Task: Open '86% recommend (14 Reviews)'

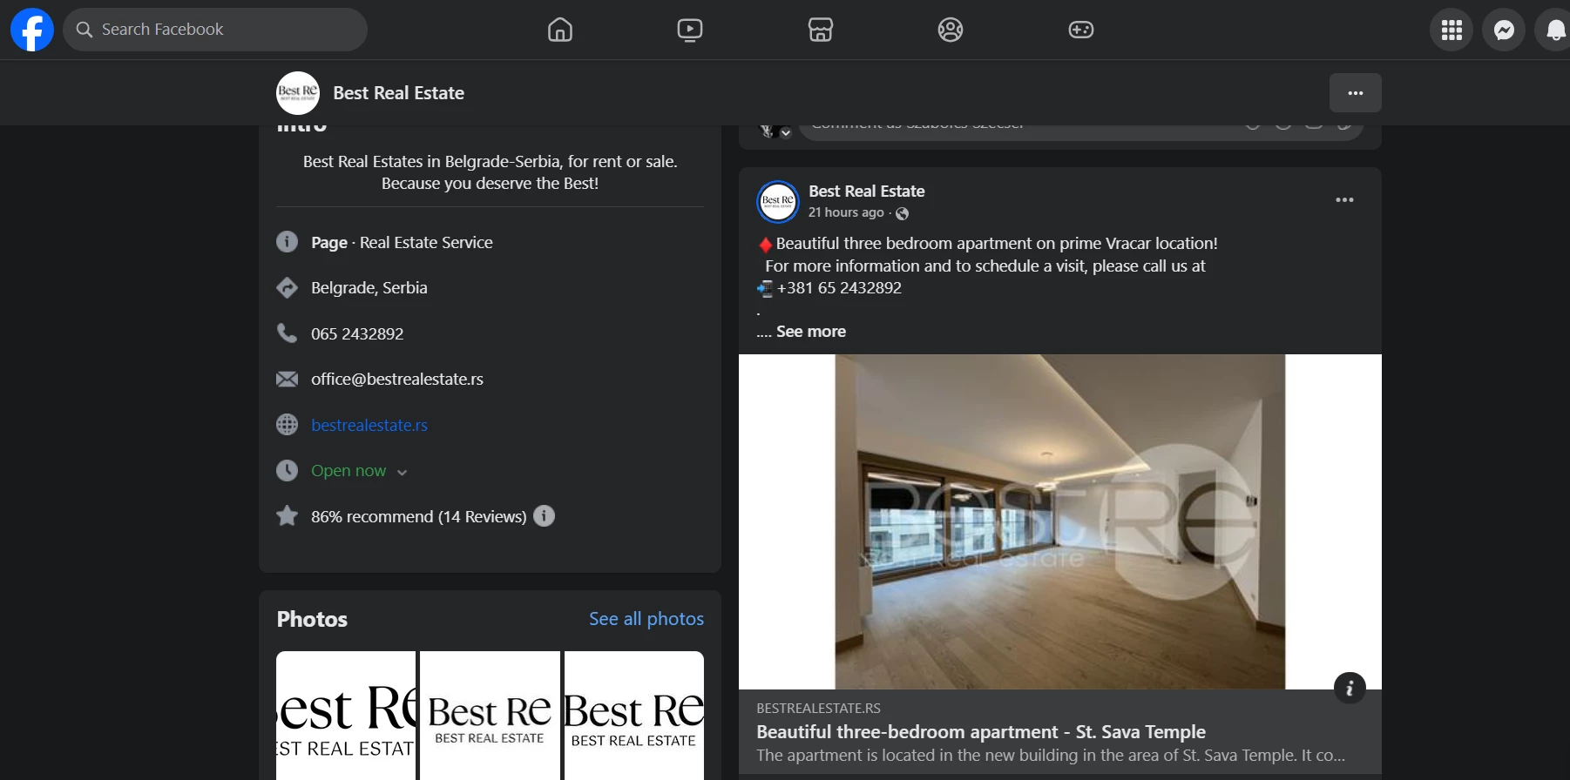Action: (419, 517)
